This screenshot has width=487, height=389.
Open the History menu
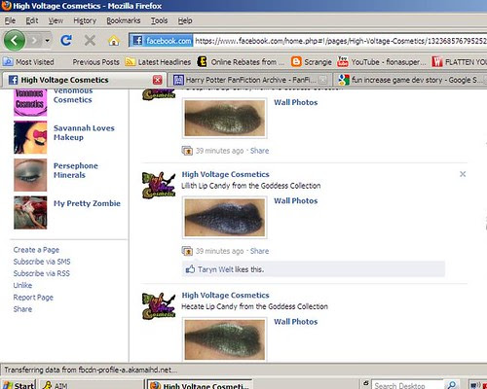pyautogui.click(x=85, y=20)
